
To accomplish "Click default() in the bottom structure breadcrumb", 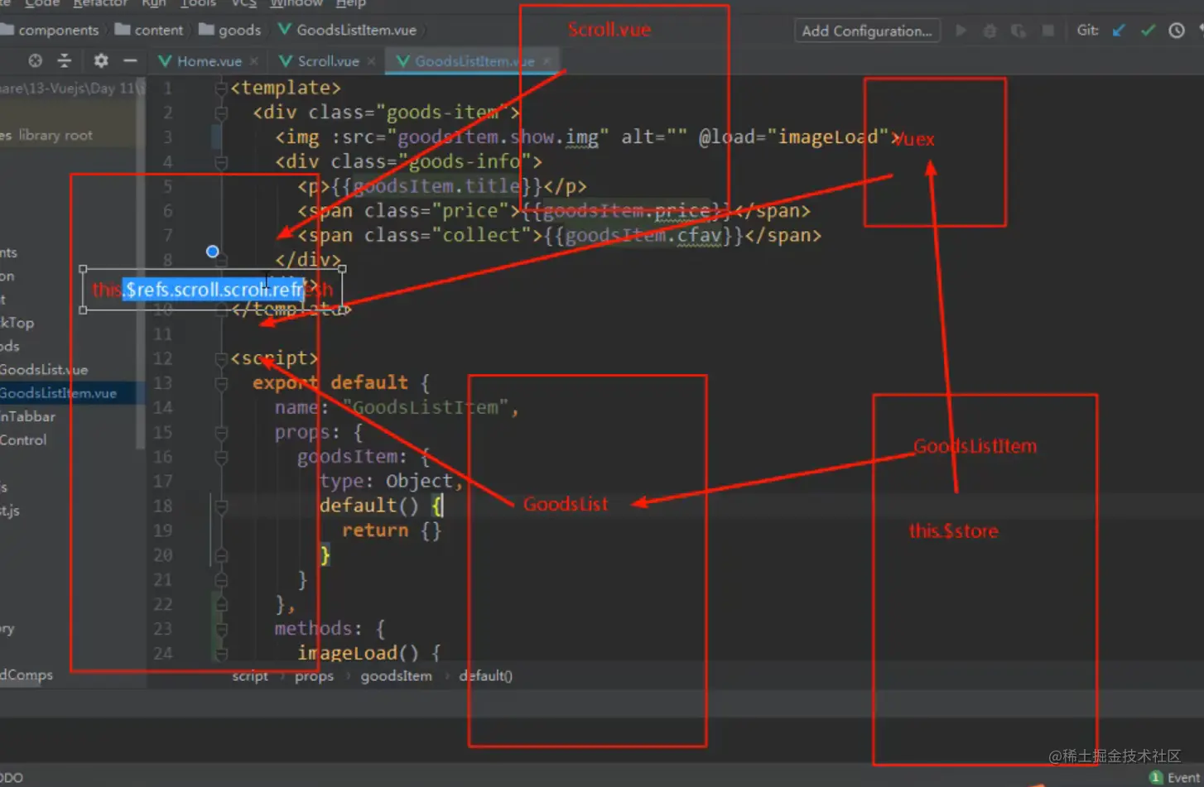I will [485, 676].
